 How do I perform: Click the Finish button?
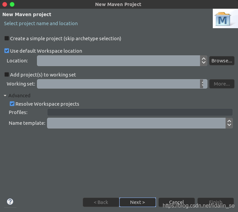pyautogui.click(x=215, y=202)
